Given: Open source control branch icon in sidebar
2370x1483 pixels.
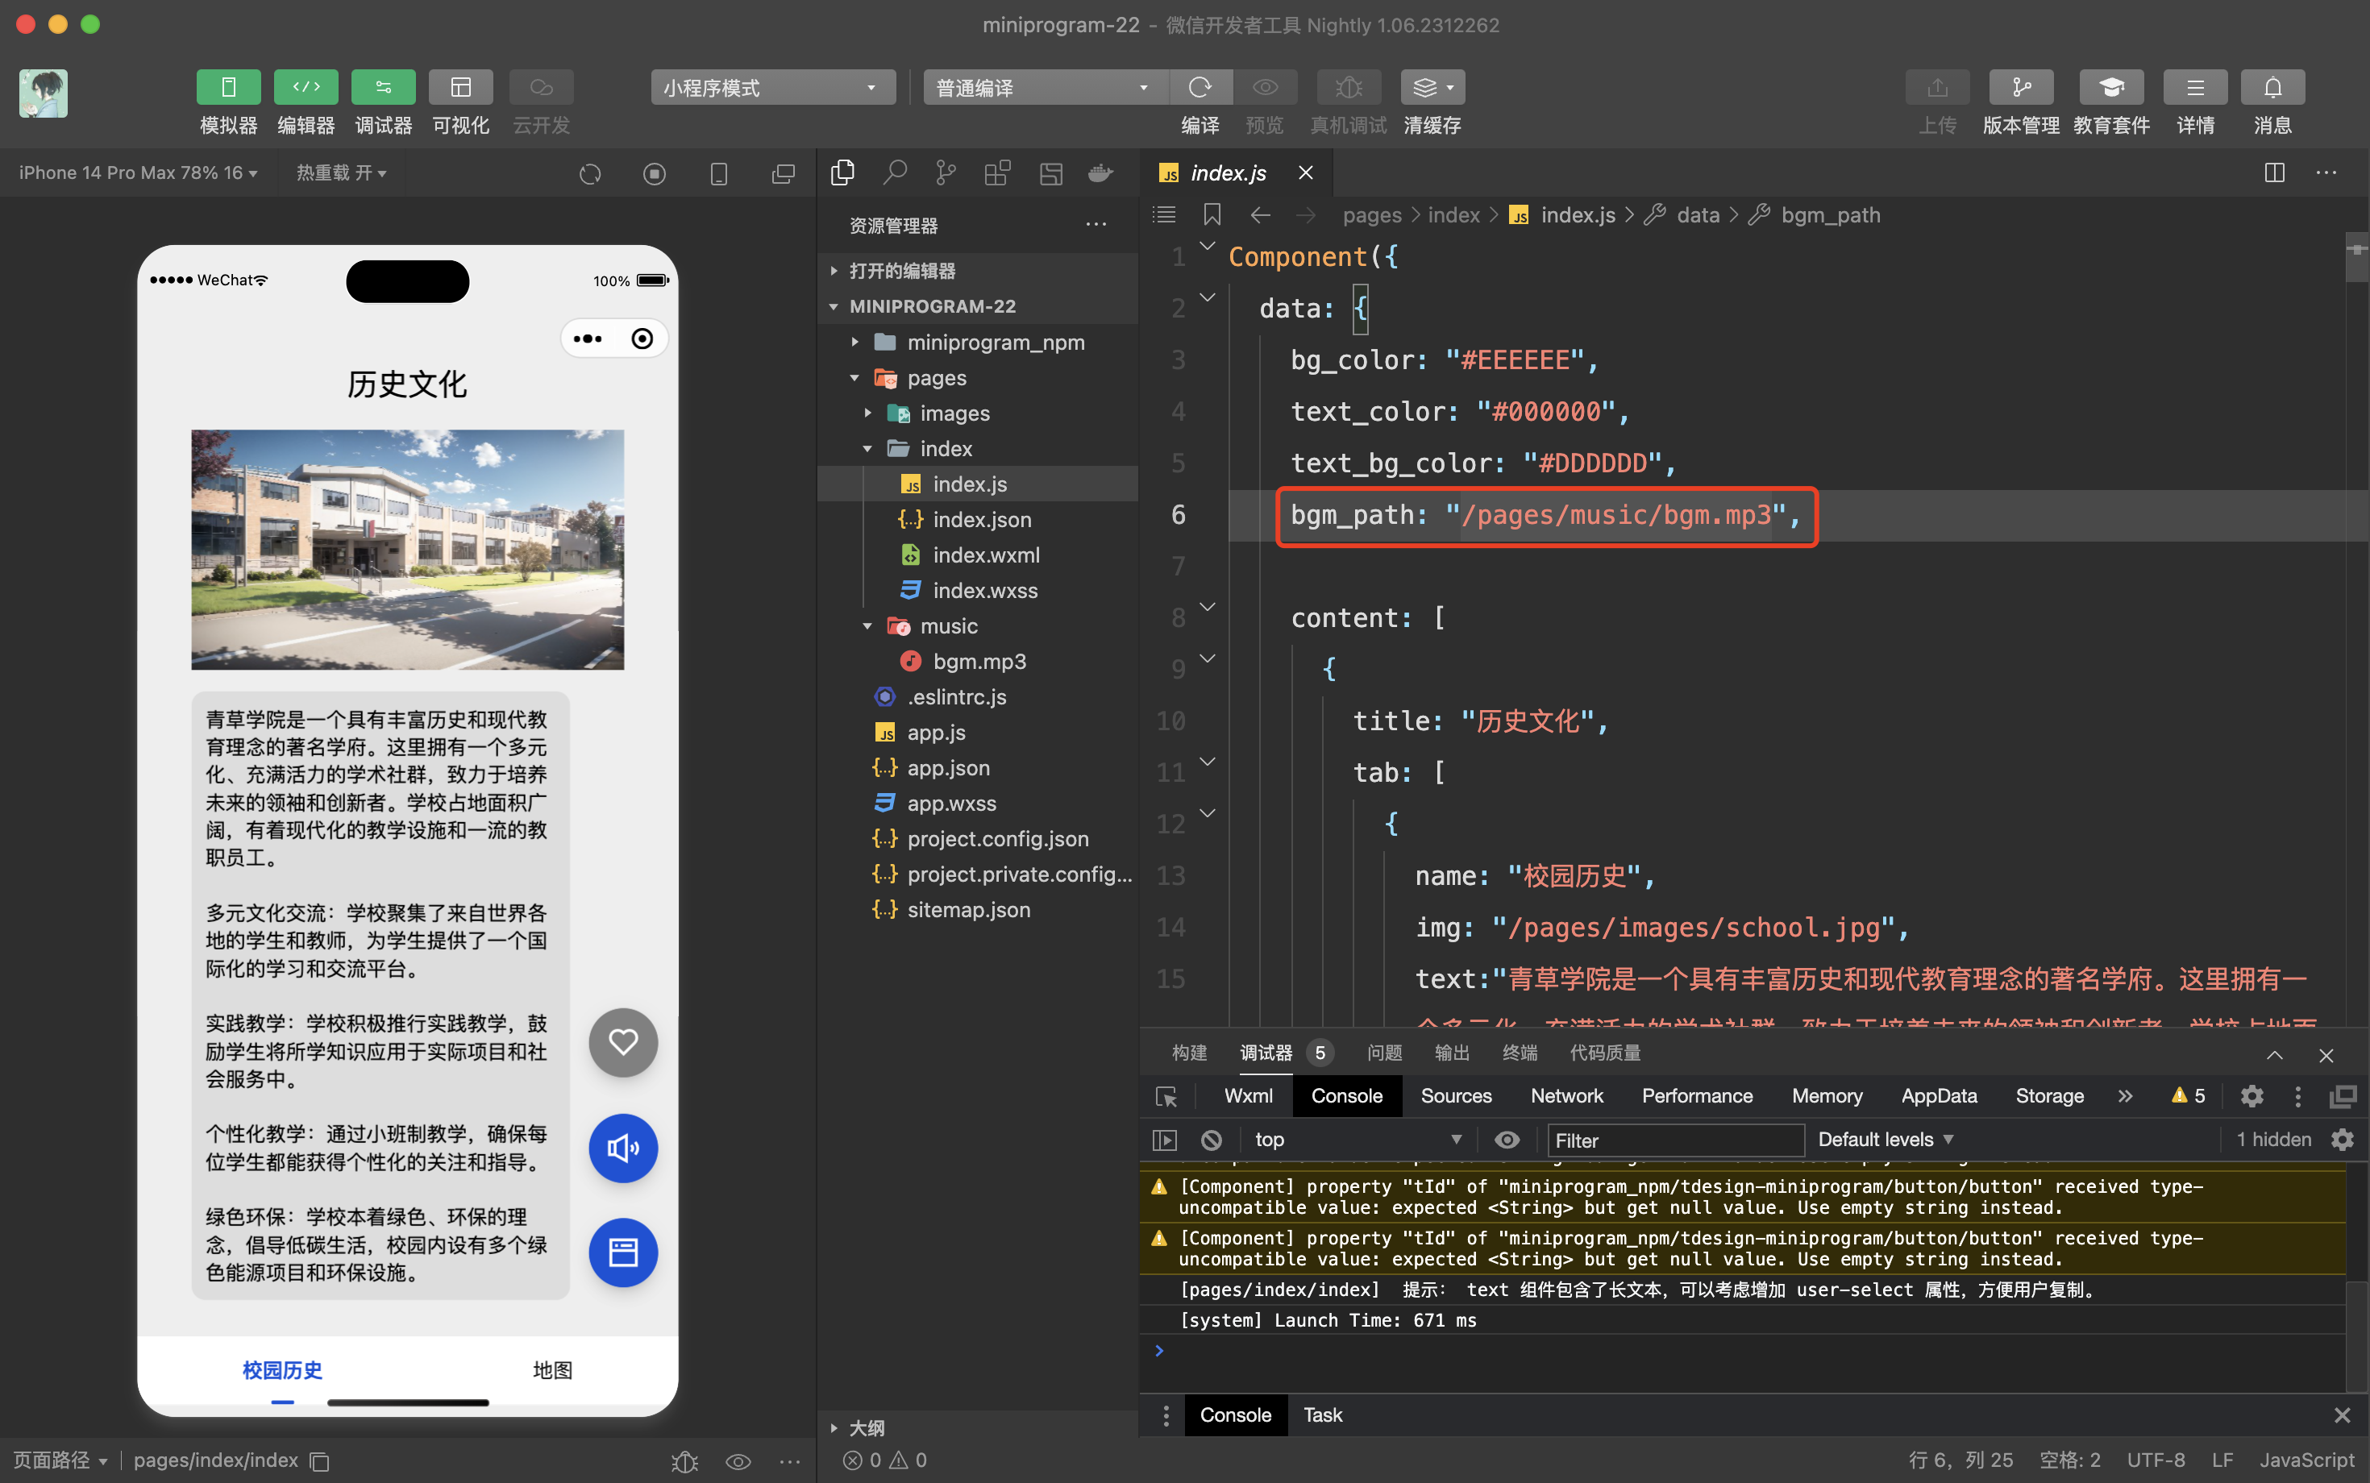Looking at the screenshot, I should (x=946, y=173).
